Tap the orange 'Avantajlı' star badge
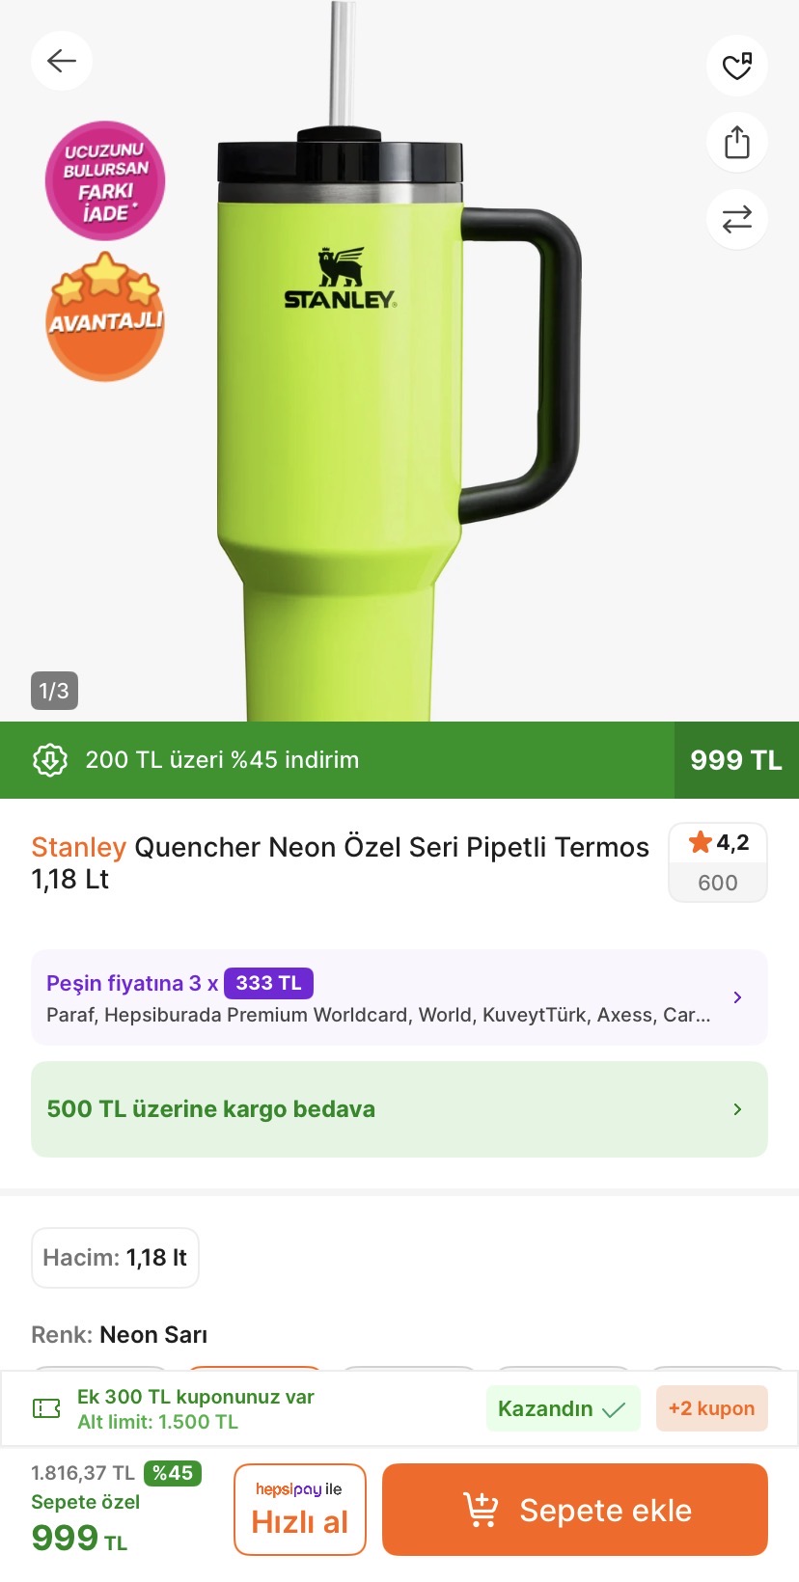The image size is (799, 1582). (x=105, y=316)
